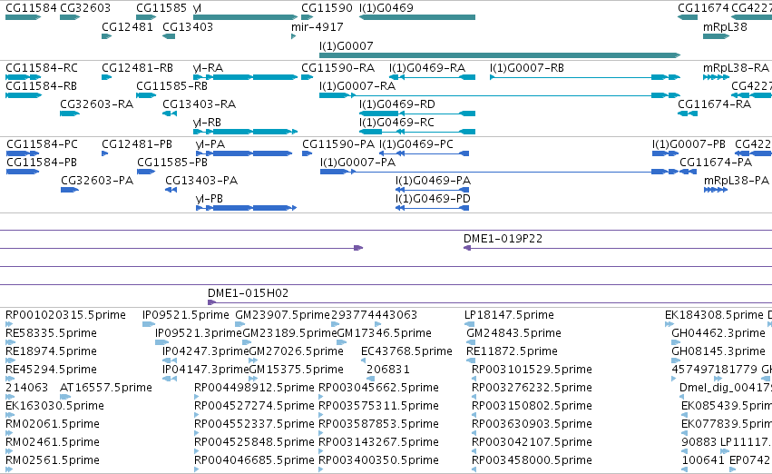Click transcript l(1)G0007-RB
This screenshot has width=772, height=474.
pyautogui.click(x=585, y=77)
